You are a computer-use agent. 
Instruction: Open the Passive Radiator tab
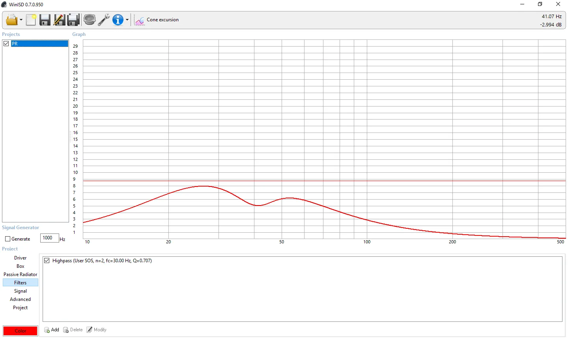[x=21, y=275]
